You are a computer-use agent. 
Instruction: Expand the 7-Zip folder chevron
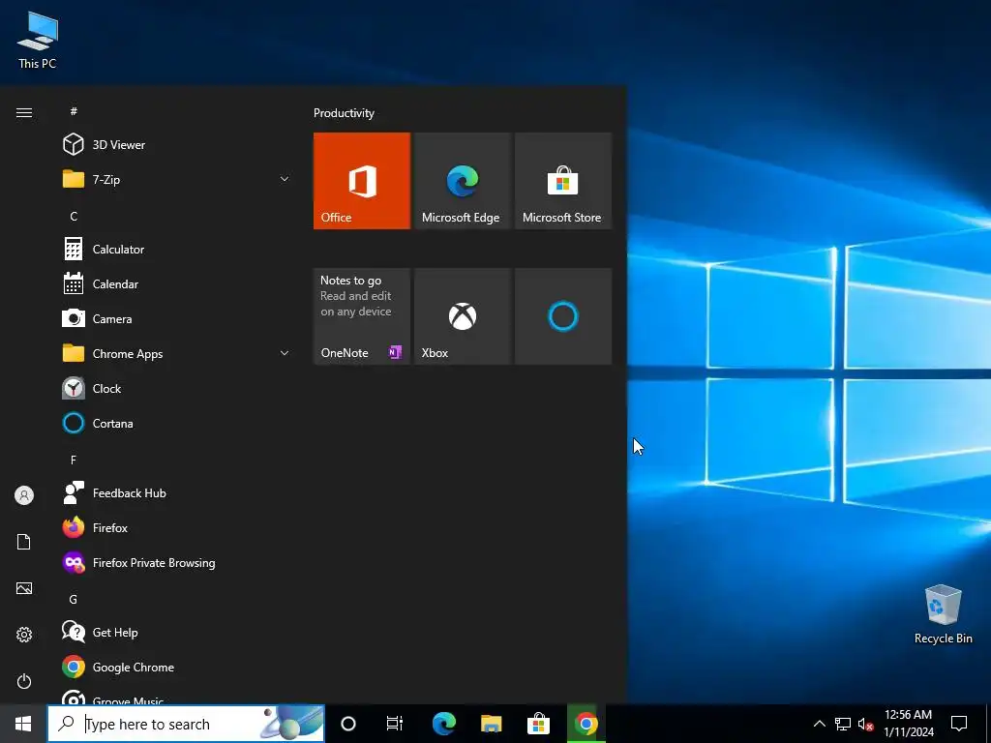coord(285,179)
